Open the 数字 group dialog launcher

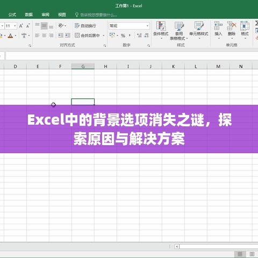click(x=148, y=46)
